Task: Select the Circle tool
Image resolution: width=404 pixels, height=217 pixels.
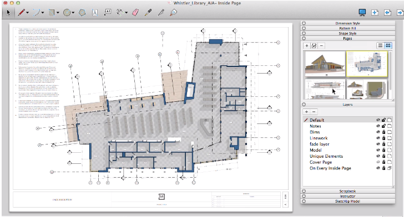Action: pyautogui.click(x=67, y=13)
